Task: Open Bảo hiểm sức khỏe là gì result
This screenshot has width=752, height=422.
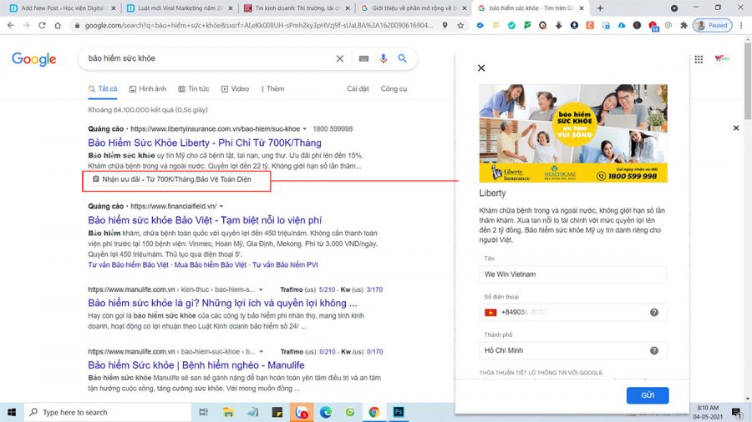Action: tap(222, 303)
